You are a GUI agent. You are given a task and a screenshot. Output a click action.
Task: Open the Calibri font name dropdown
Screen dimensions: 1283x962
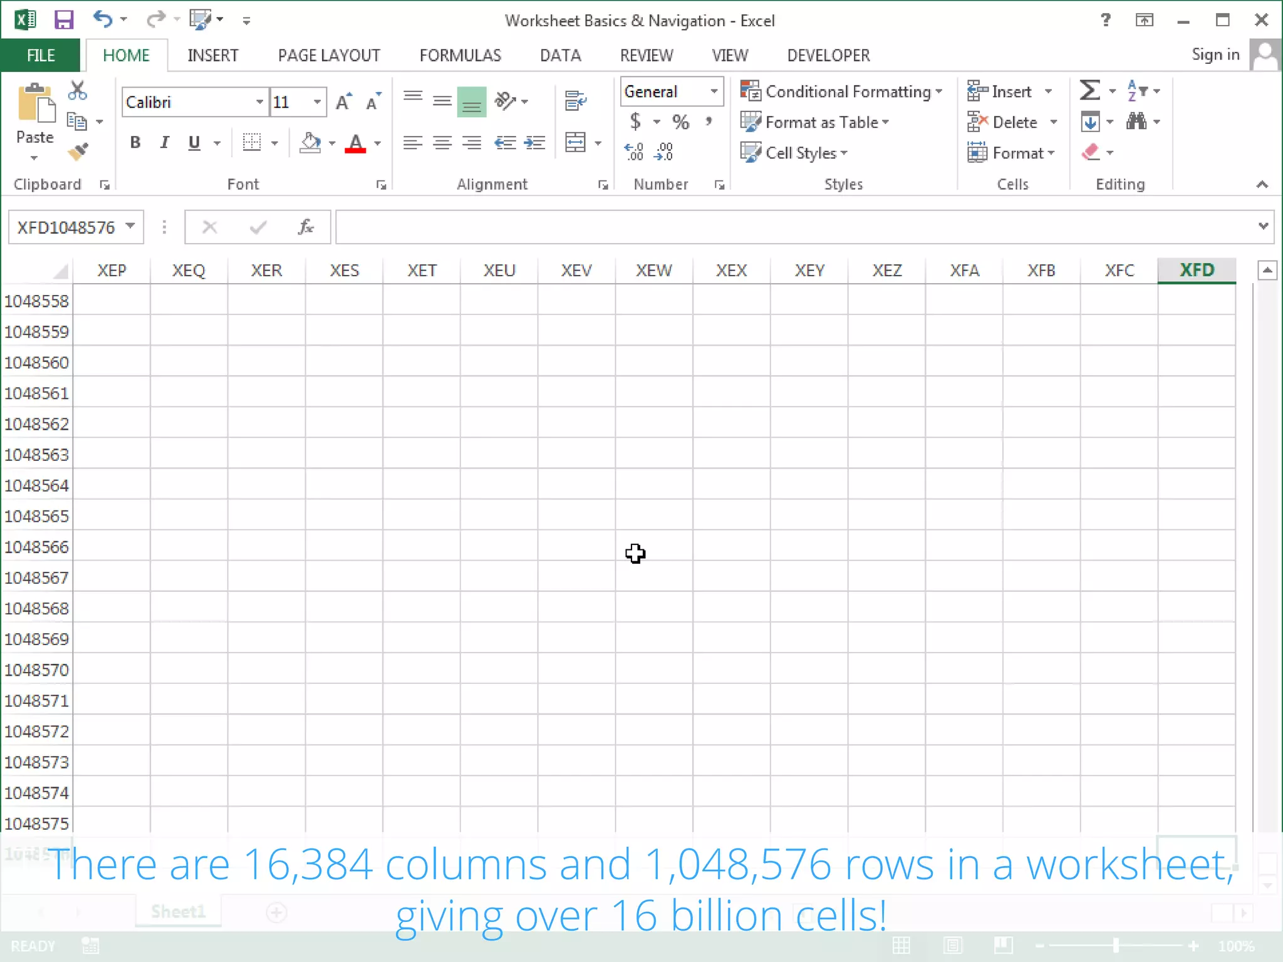point(259,102)
